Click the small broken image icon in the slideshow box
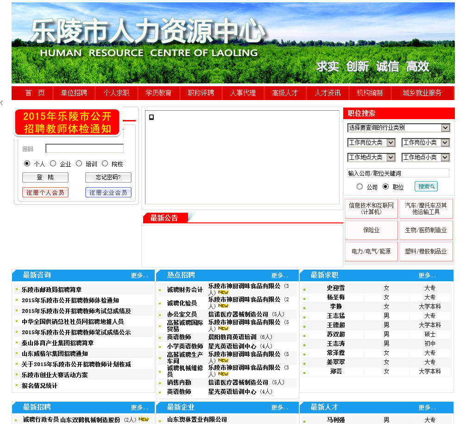 [x=151, y=117]
